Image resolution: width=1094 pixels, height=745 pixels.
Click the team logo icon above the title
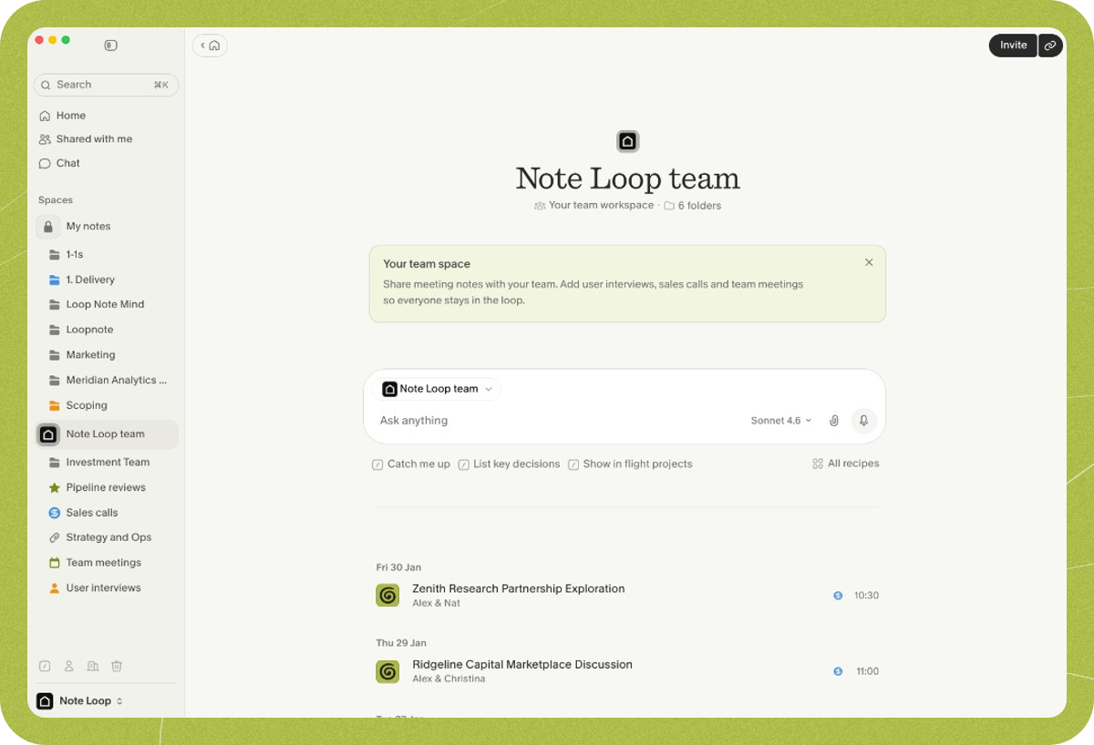pyautogui.click(x=627, y=141)
